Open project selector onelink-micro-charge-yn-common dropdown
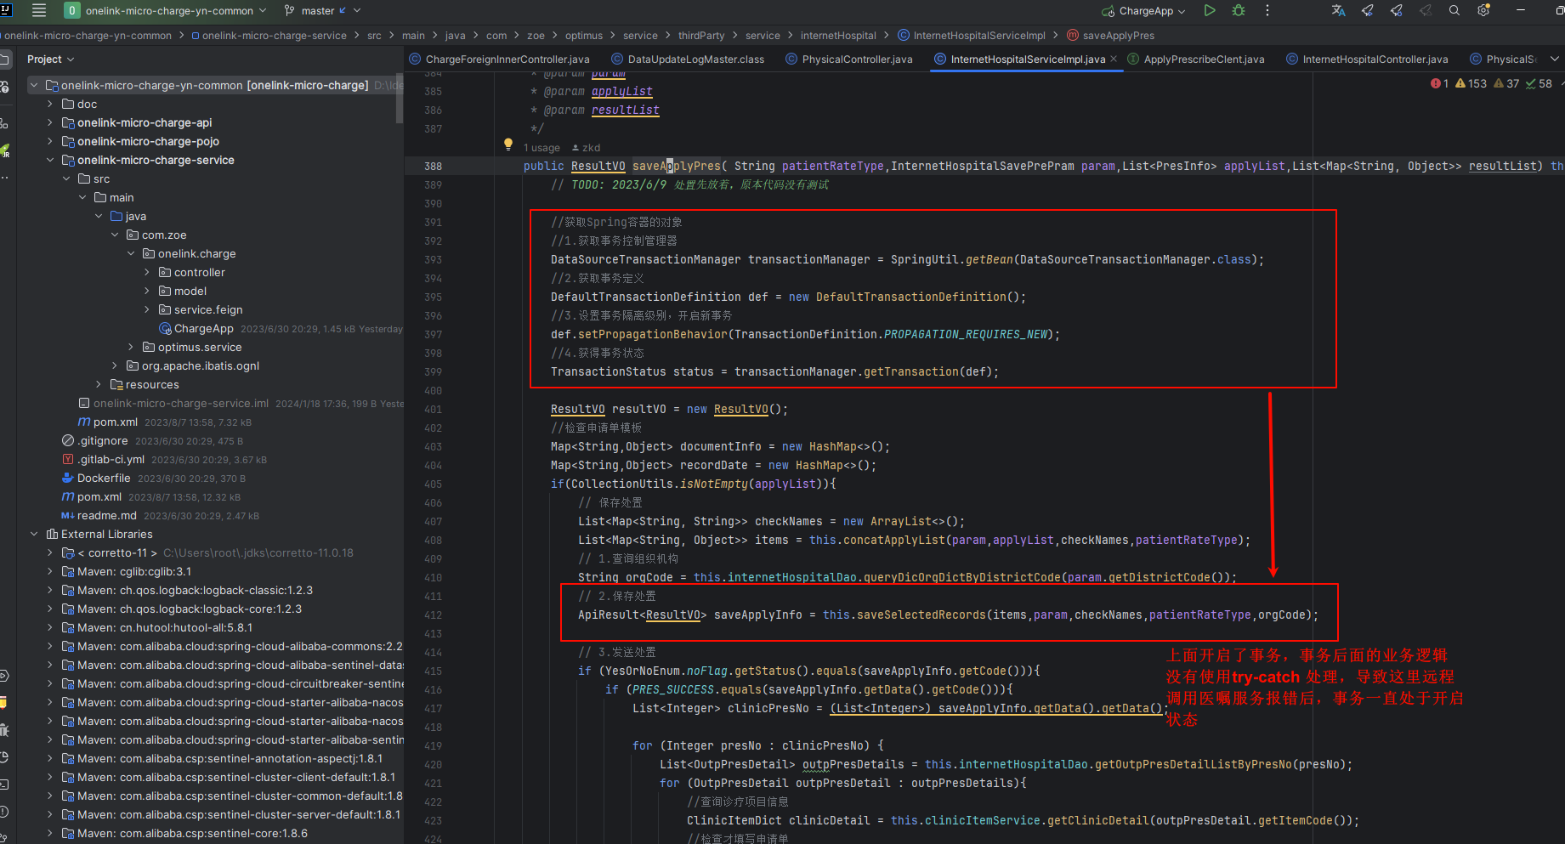 point(166,10)
